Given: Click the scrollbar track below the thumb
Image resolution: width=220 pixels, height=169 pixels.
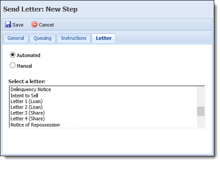Looking at the screenshot, I should [201, 122].
